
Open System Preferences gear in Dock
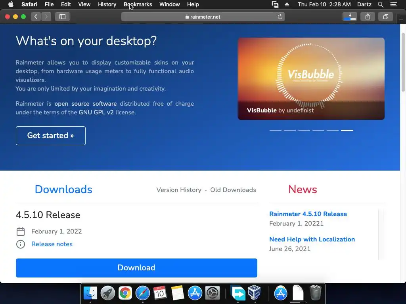click(213, 293)
